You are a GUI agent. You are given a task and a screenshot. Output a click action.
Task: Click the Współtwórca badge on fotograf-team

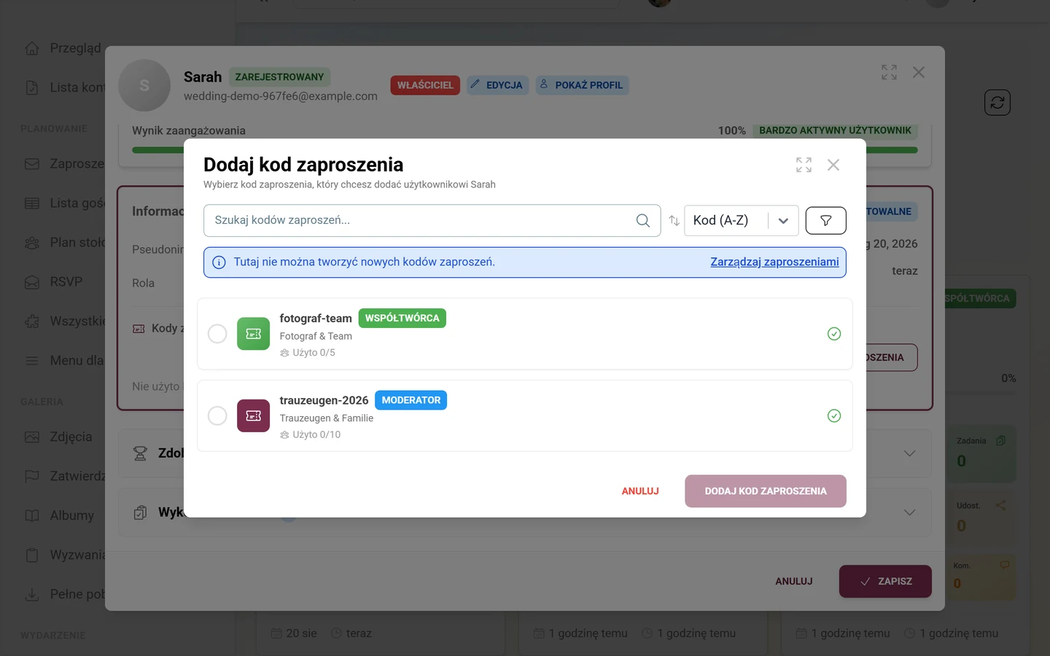(x=402, y=319)
